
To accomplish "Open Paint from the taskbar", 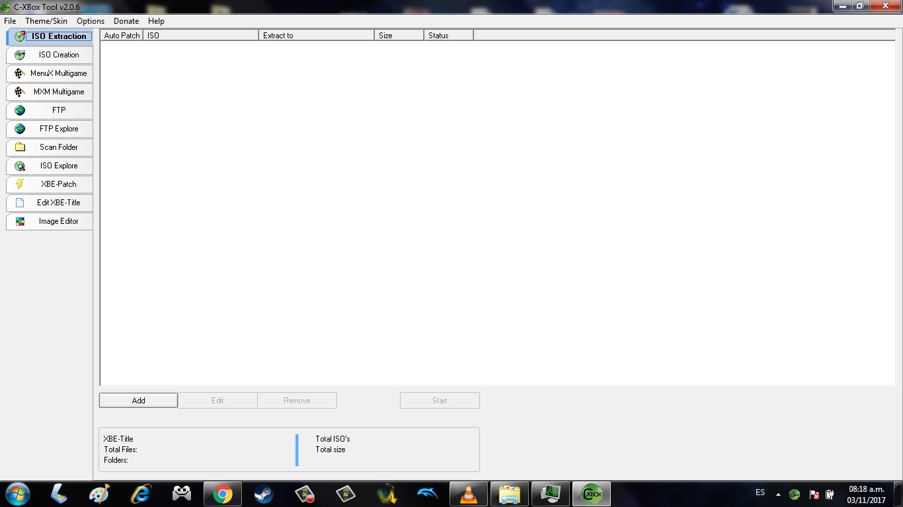I will (99, 494).
